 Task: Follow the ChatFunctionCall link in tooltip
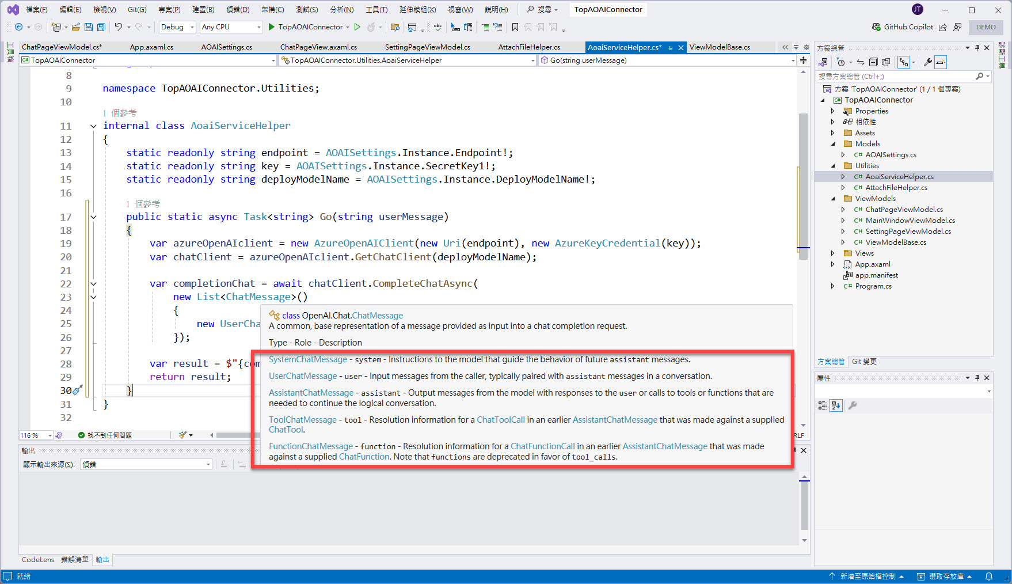point(543,446)
